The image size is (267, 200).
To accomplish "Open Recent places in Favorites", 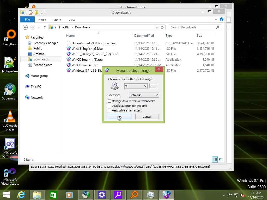I will [x=43, y=65].
